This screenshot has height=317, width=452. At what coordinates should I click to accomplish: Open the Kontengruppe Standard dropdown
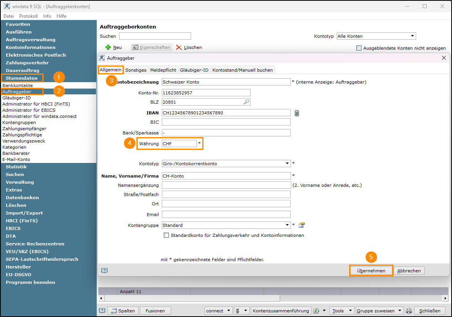226,225
